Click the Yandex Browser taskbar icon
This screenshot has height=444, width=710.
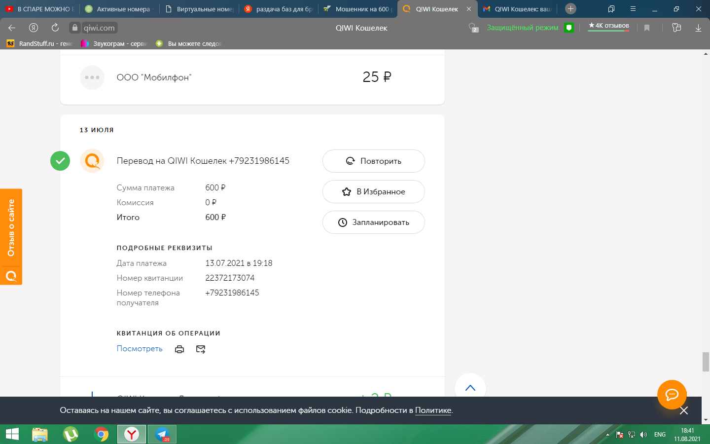pyautogui.click(x=132, y=434)
